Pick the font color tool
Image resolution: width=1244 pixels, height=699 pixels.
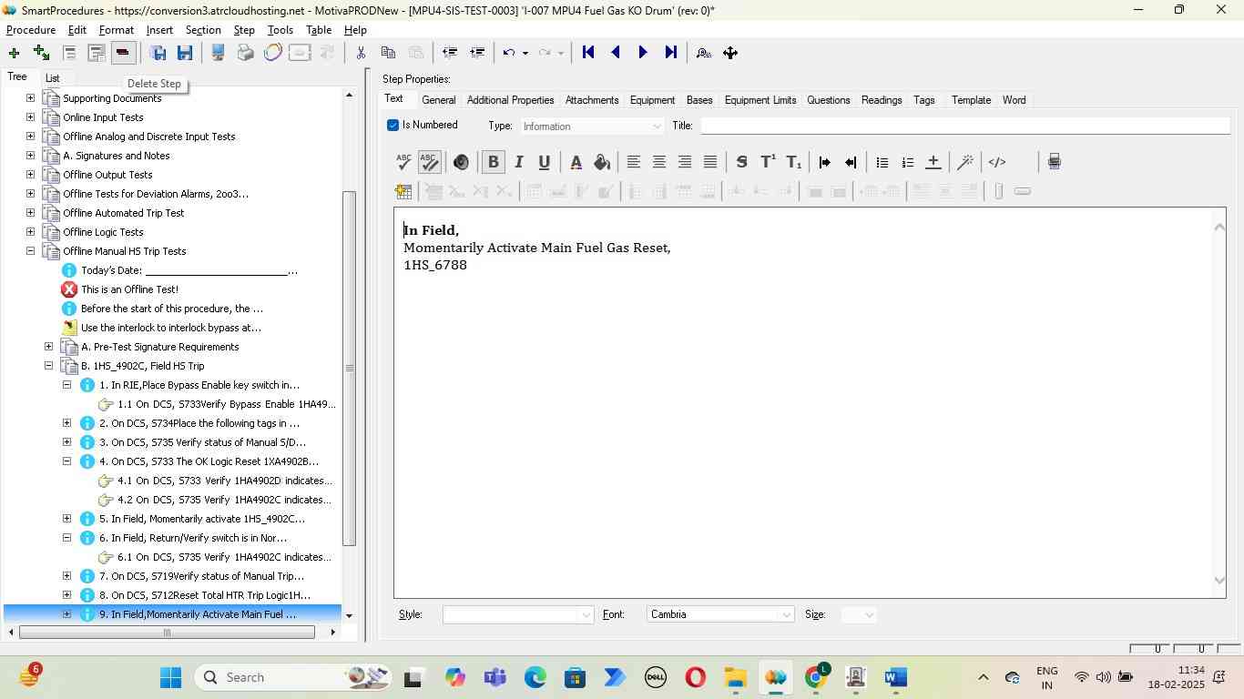click(576, 163)
